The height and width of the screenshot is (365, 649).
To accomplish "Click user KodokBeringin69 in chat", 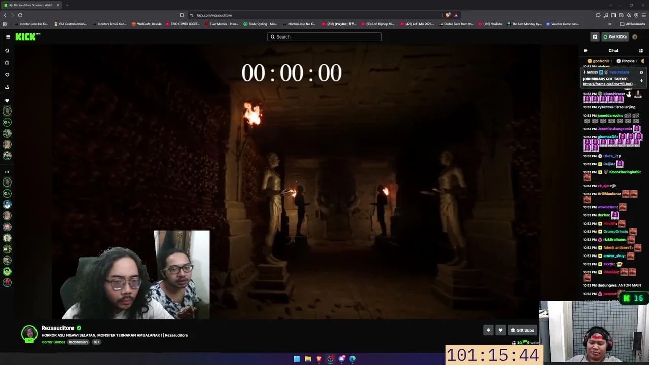I will (x=625, y=172).
